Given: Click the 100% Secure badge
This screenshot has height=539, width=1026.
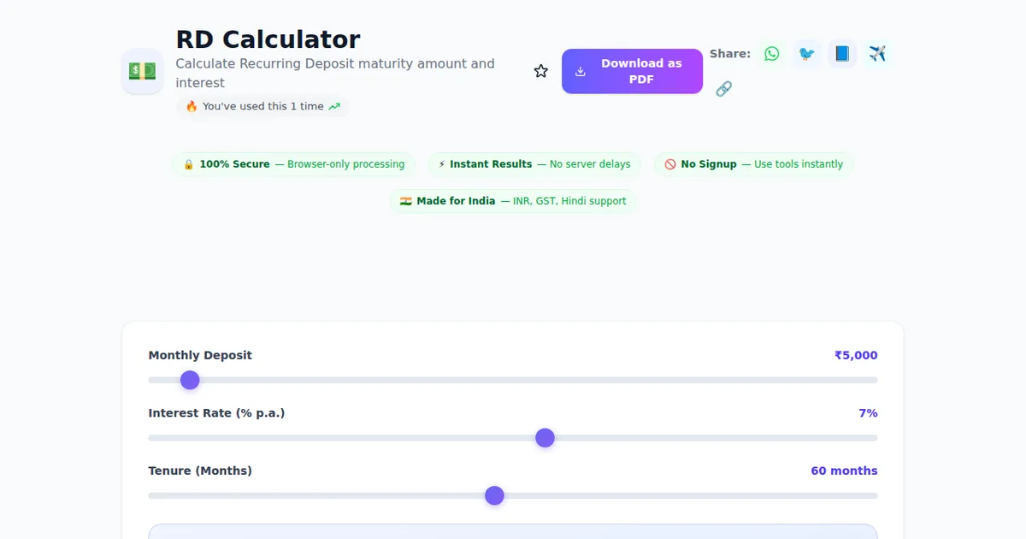Looking at the screenshot, I should click(x=293, y=164).
